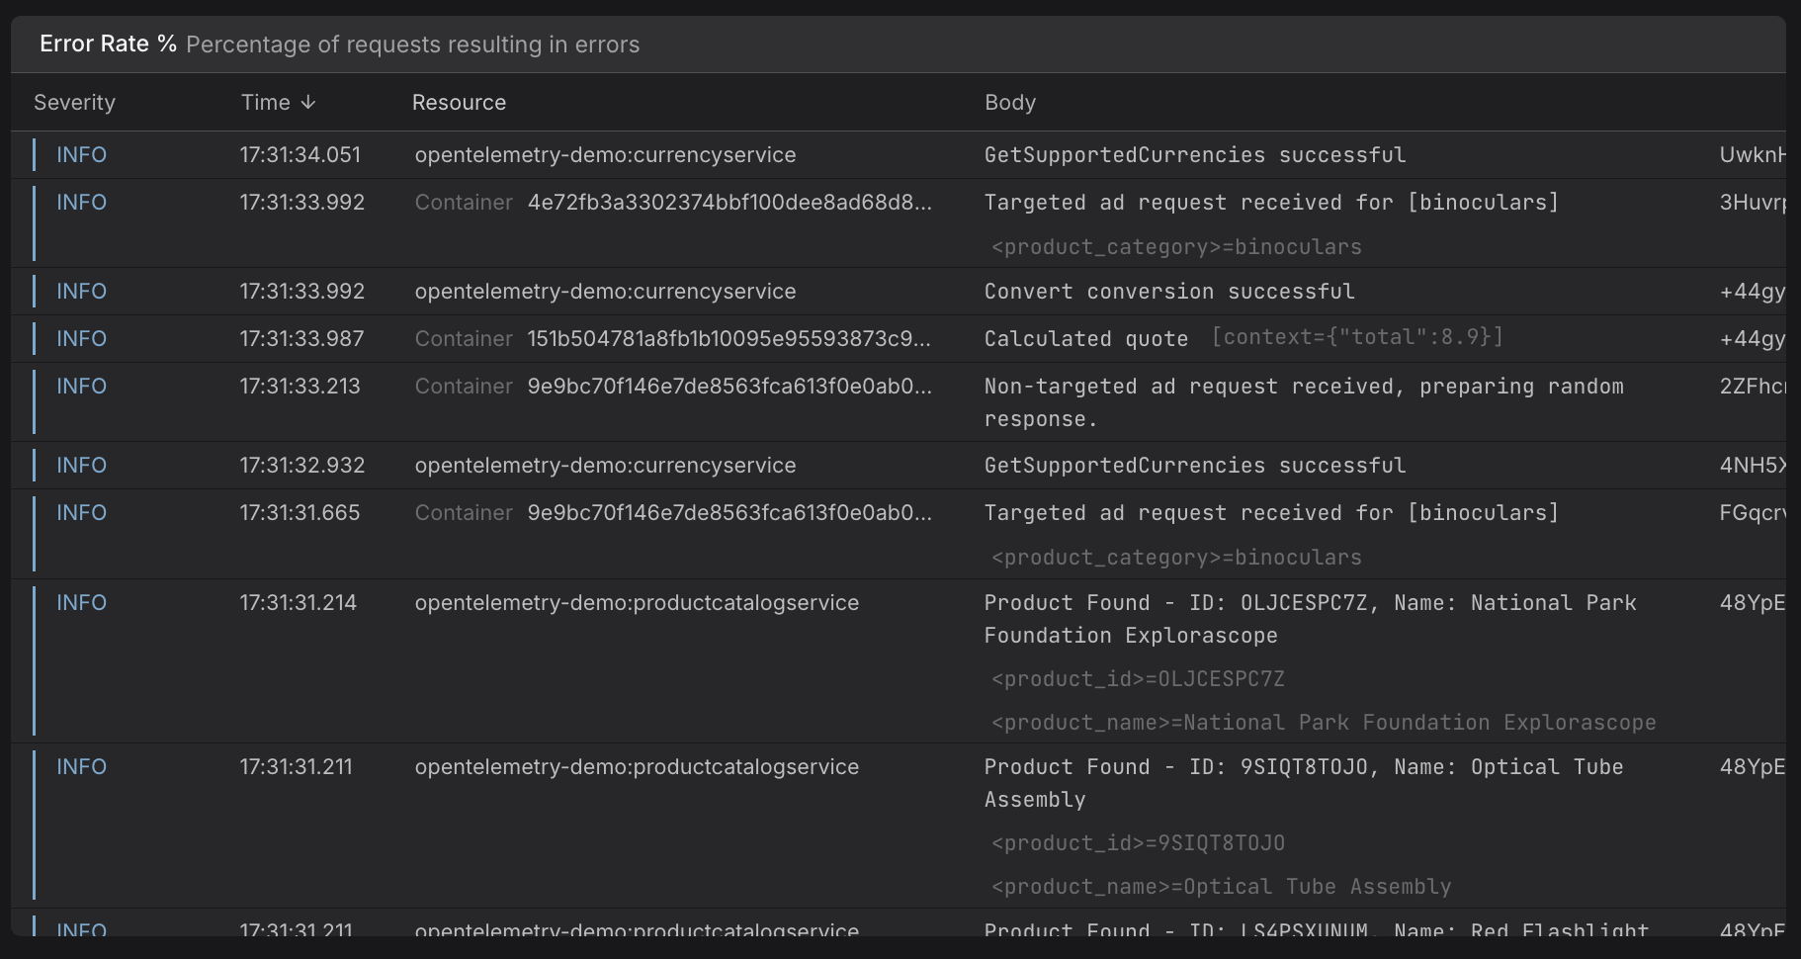The height and width of the screenshot is (959, 1801).
Task: Click the Severity column header
Action: [74, 102]
